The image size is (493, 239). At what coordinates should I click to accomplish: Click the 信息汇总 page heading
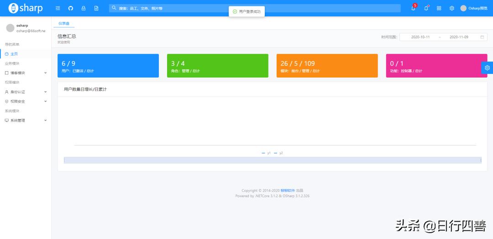(67, 36)
